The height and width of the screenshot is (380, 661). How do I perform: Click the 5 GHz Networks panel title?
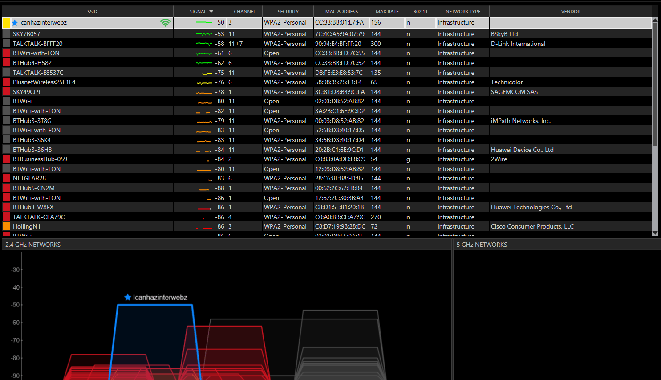tap(482, 245)
